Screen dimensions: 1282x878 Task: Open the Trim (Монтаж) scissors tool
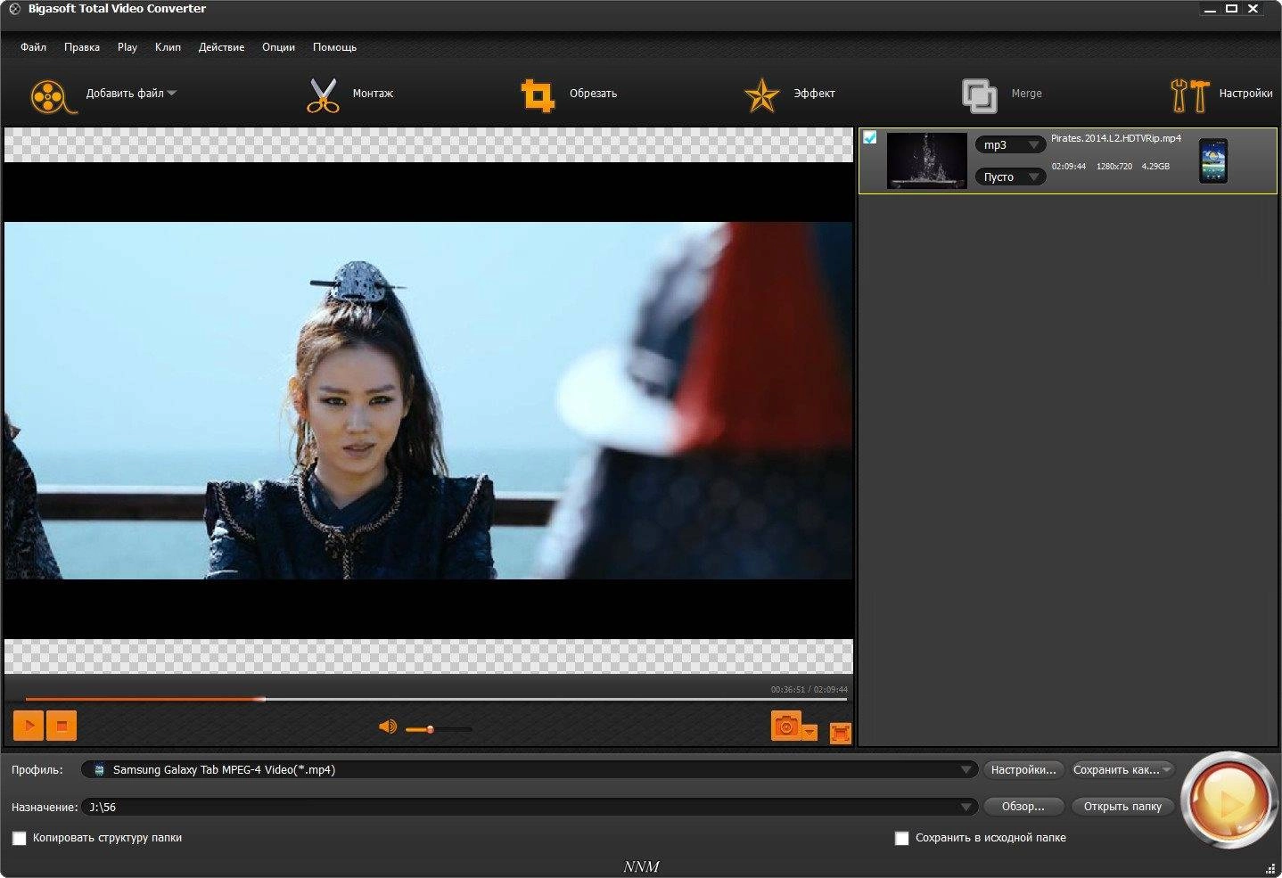(323, 95)
